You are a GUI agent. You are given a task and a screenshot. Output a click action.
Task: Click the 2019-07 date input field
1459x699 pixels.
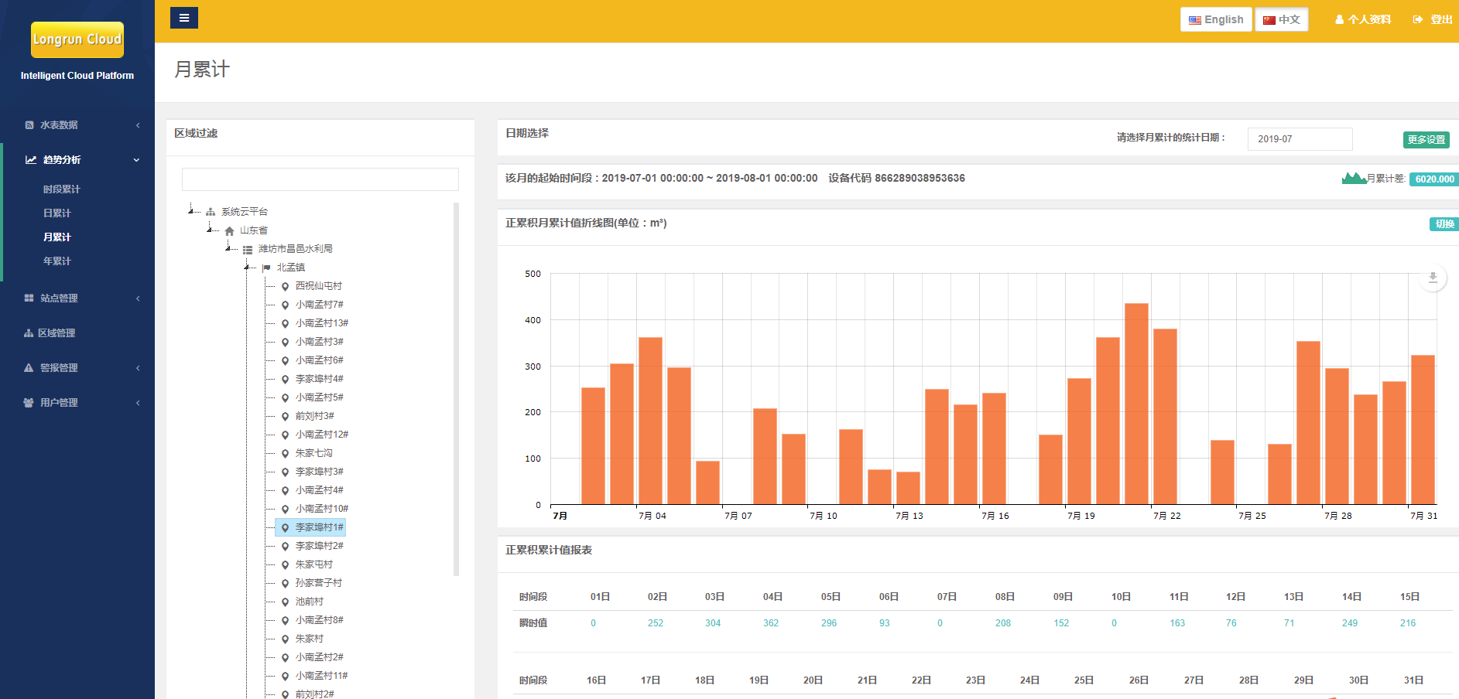click(1300, 139)
